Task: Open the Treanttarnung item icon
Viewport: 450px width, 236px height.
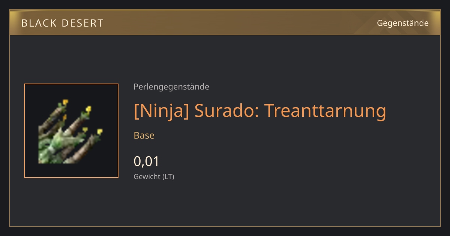Action: coord(71,131)
